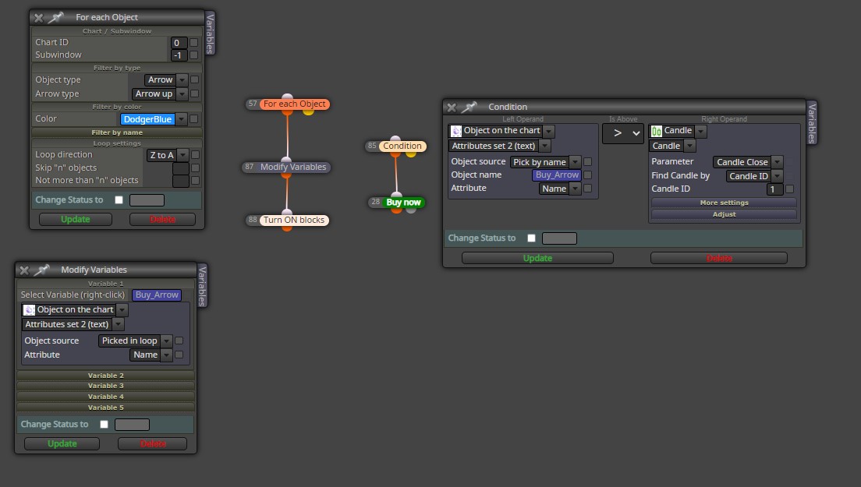Click the object icon in Condition Left Operand

(455, 131)
